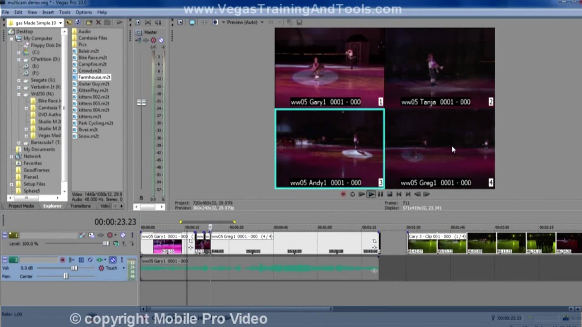Pause playback under preview
This screenshot has height=327, width=582.
click(x=380, y=194)
